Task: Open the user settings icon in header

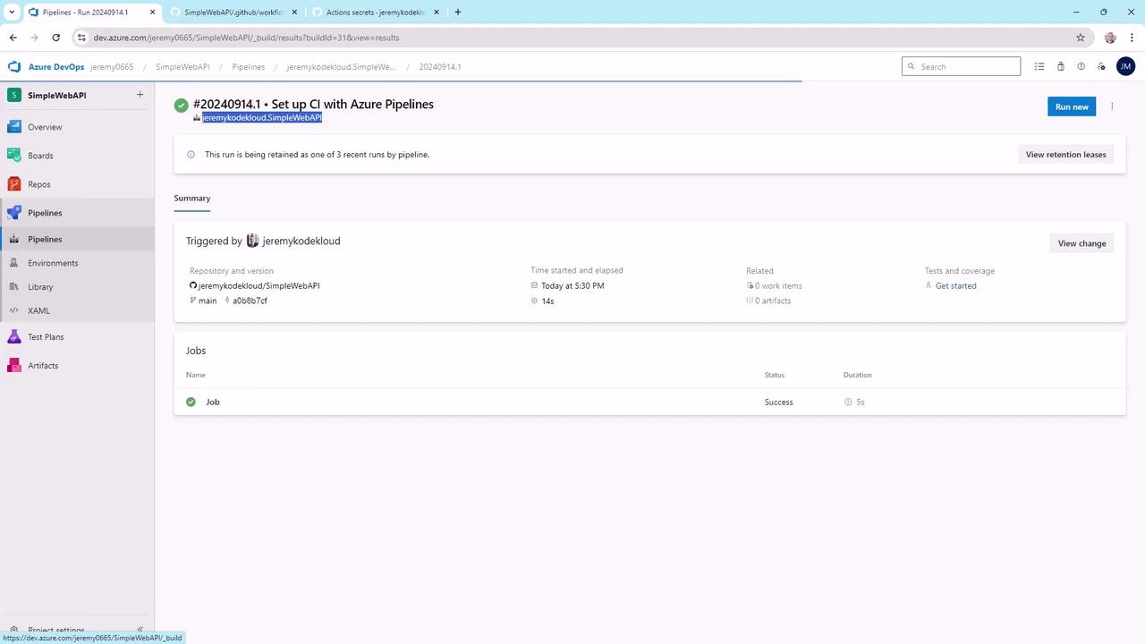Action: [x=1101, y=66]
